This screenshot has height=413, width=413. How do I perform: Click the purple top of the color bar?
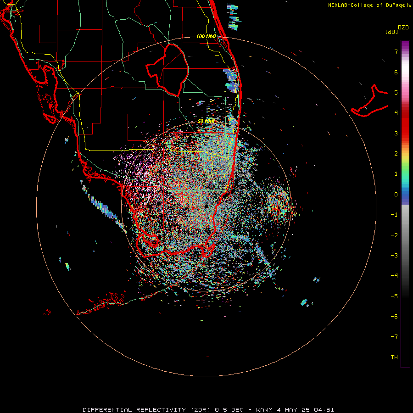tap(405, 45)
